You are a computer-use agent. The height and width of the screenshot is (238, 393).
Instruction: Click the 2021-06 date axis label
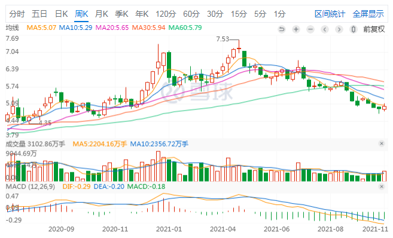[x=277, y=229]
